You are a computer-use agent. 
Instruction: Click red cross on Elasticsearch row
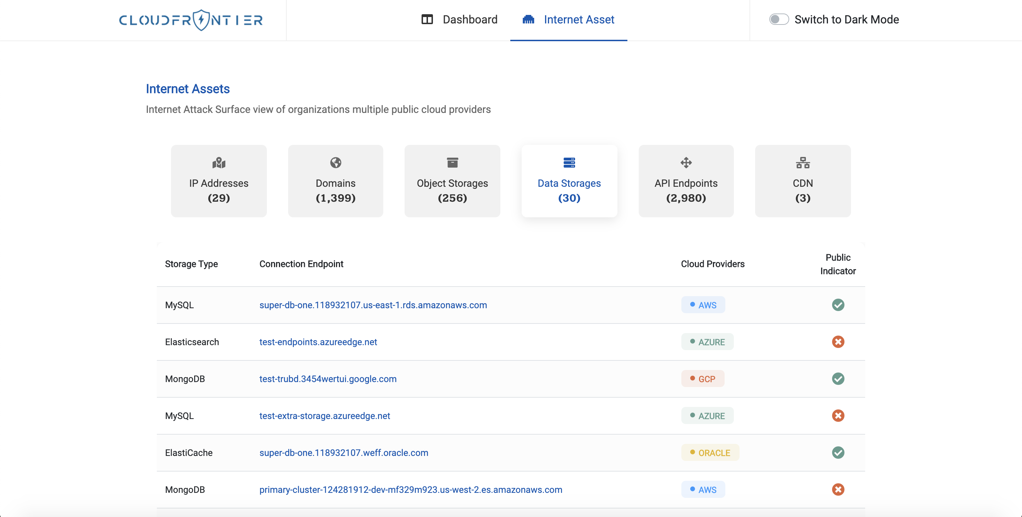(837, 342)
